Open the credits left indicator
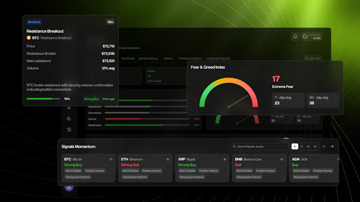 [312, 36]
